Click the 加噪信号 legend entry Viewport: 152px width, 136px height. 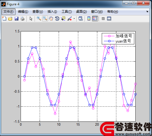124,36
